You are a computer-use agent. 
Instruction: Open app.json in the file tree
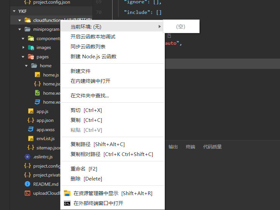click(x=45, y=120)
